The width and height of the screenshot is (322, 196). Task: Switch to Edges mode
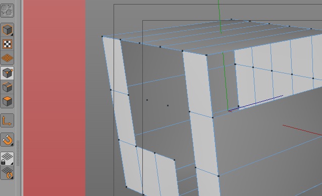(x=7, y=87)
